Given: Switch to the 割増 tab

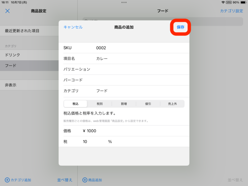Looking at the screenshot, I should (124, 104).
